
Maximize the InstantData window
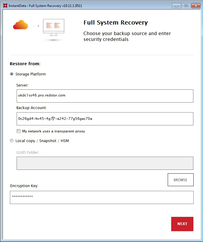[186, 6]
